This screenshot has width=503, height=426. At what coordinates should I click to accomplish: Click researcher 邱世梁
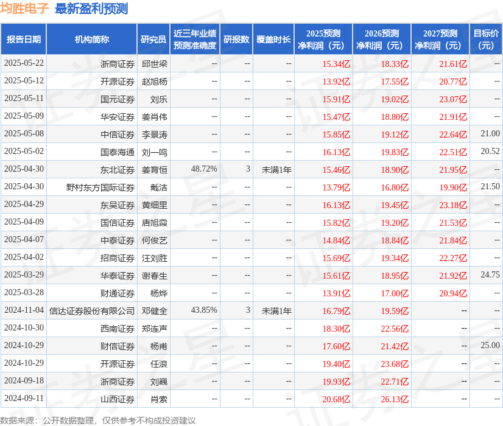tap(155, 64)
